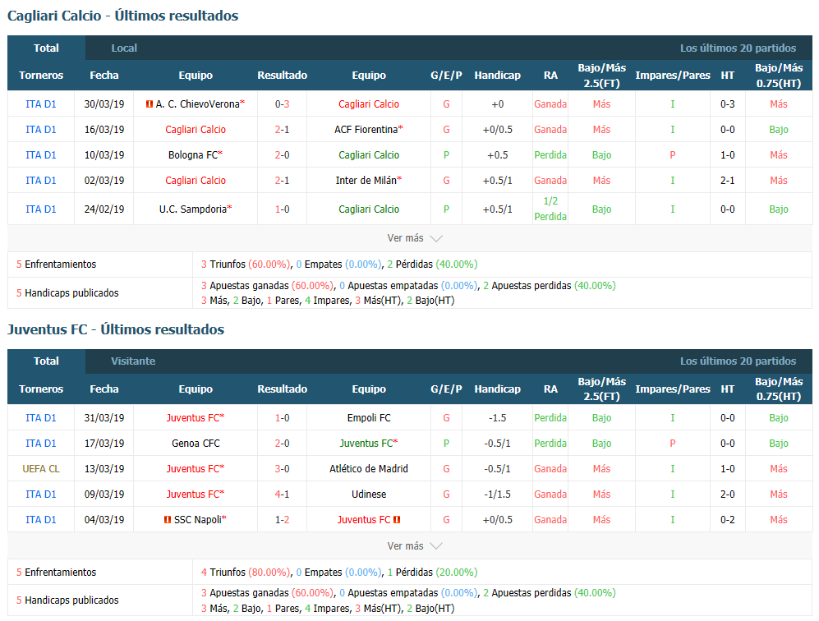Click Empoli FC team name
819x621 pixels.
tap(369, 418)
